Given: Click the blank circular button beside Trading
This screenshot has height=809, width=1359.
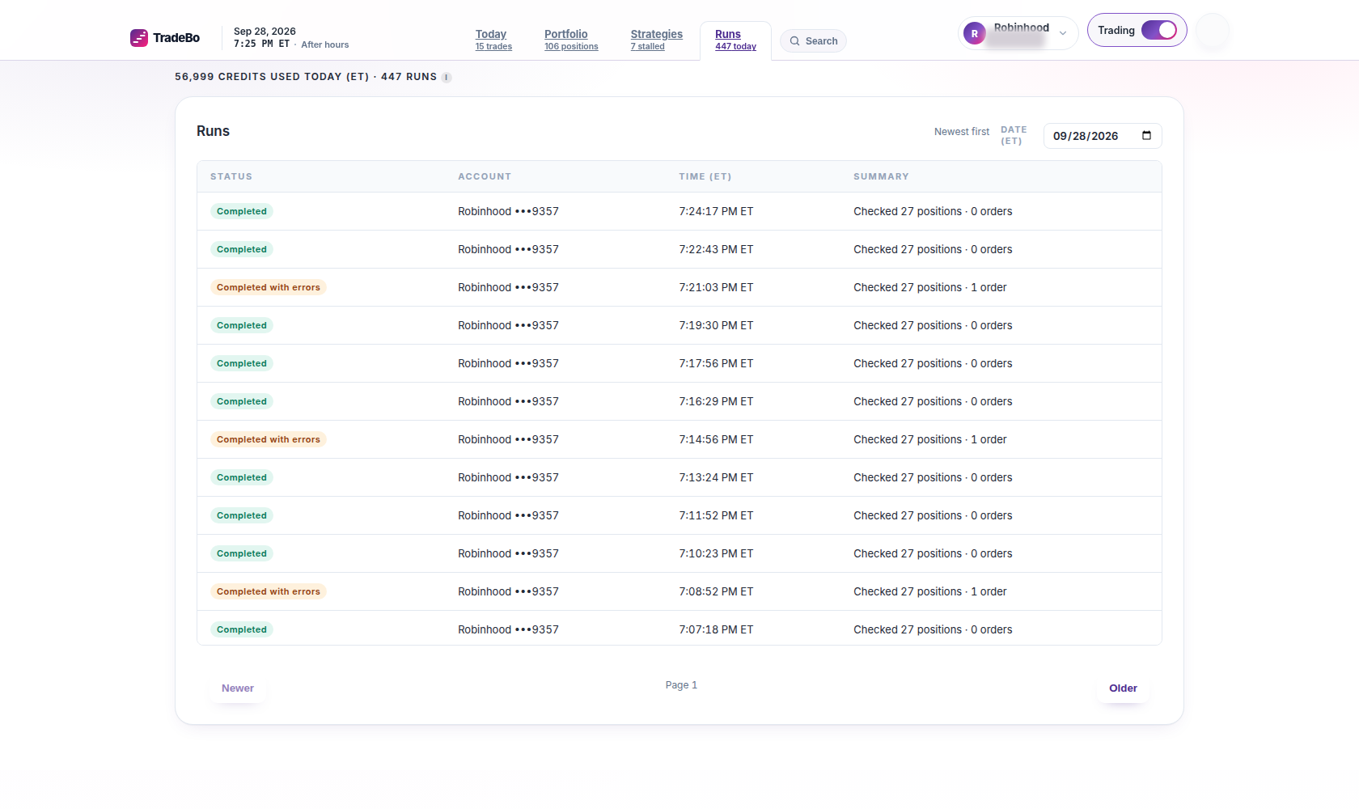Looking at the screenshot, I should click(1213, 31).
